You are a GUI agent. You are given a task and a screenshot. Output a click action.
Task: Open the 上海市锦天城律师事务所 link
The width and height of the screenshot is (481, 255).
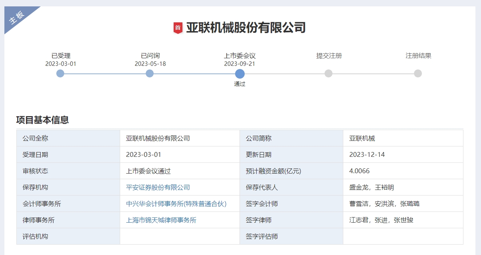point(161,220)
